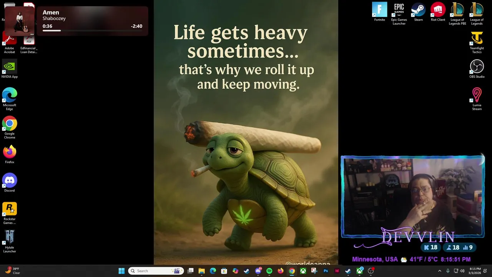Viewport: 492px width, 277px height.
Task: Open the NVIDIA App desktop shortcut
Action: 10,69
